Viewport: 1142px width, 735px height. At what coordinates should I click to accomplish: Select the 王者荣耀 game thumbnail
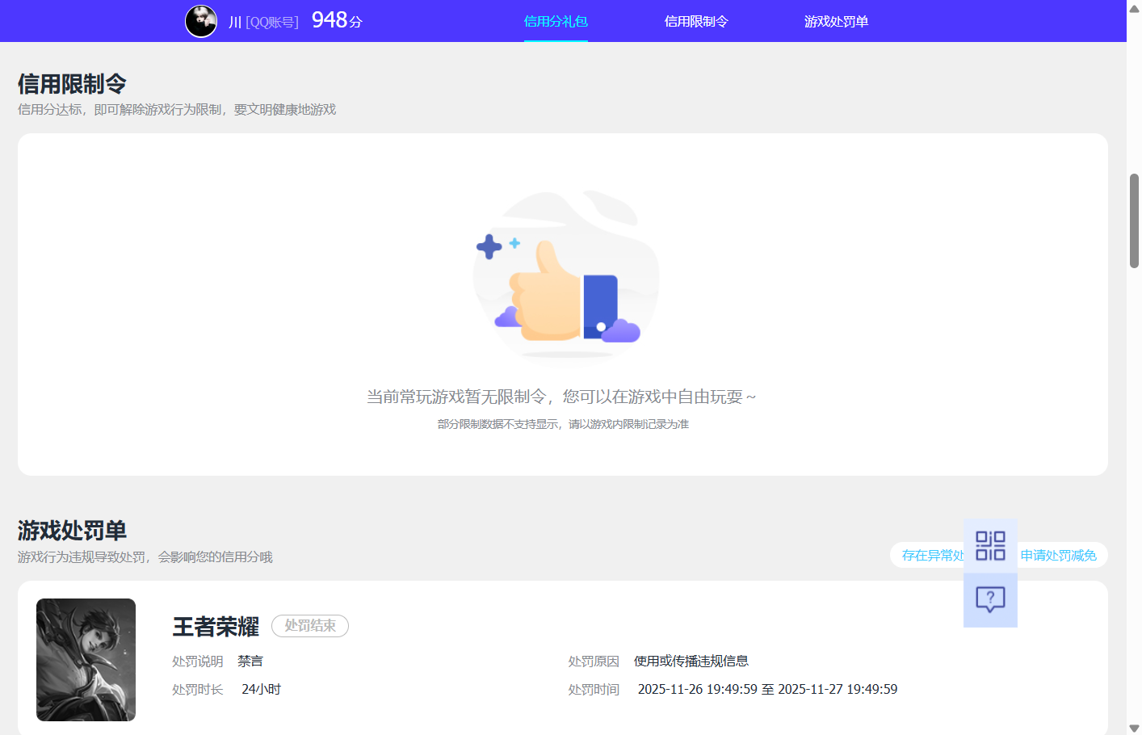tap(86, 660)
